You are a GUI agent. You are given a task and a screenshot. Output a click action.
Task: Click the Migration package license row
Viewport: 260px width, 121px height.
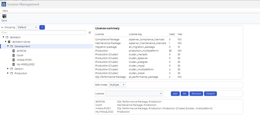click(x=139, y=47)
